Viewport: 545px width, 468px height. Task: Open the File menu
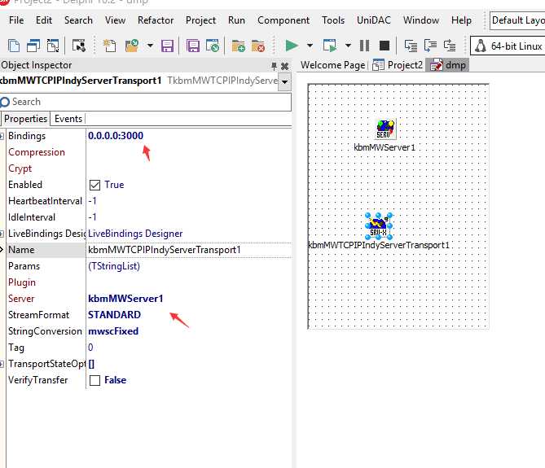[16, 20]
